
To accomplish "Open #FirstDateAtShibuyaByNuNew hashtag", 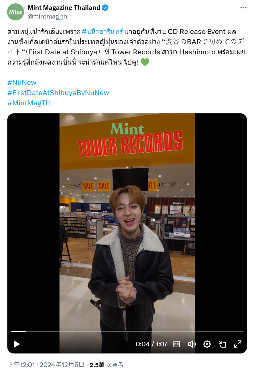I will coord(58,93).
